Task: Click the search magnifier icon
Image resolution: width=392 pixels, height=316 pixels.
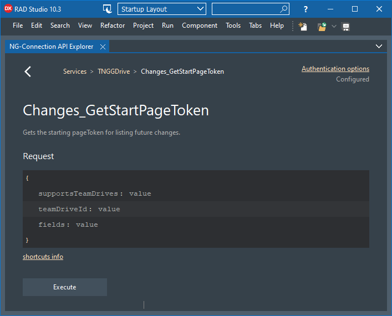Action: point(284,9)
